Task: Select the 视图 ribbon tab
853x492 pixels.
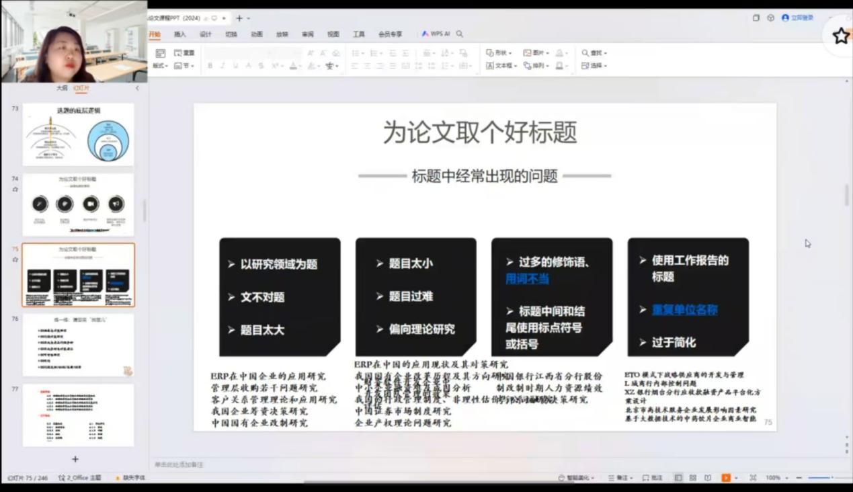Action: coord(333,34)
